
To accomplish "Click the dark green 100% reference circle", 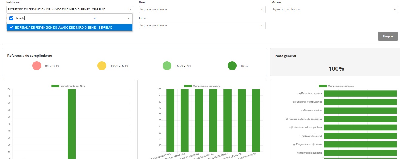I will click(x=232, y=66).
